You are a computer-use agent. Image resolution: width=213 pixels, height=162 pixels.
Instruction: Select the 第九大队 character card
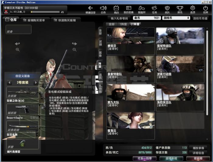point(131,98)
